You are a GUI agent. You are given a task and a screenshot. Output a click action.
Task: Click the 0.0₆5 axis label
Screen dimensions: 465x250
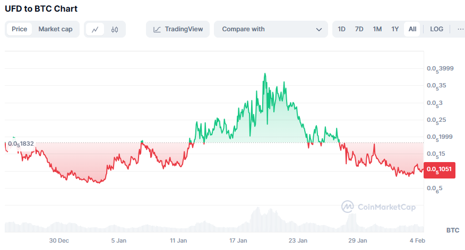[x=434, y=189]
